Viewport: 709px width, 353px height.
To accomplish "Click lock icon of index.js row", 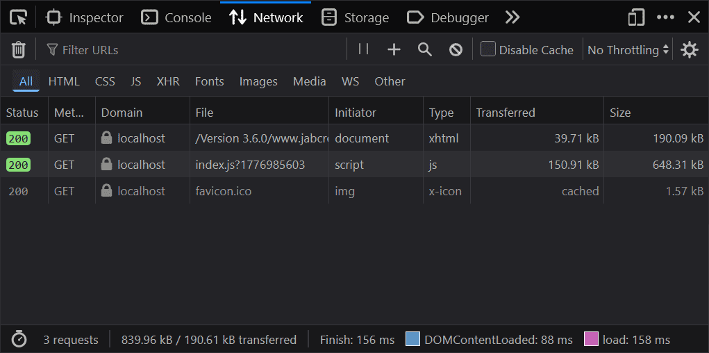I will (x=107, y=164).
